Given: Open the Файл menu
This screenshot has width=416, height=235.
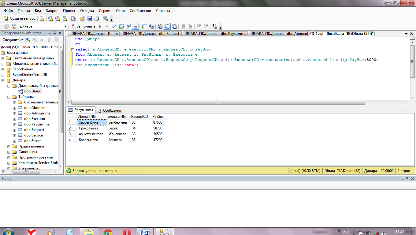Looking at the screenshot, I should click(x=8, y=11).
